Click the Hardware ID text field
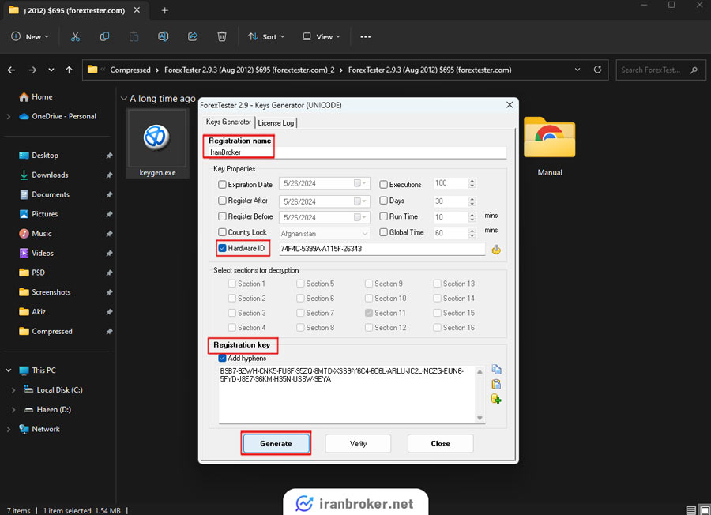Image resolution: width=711 pixels, height=515 pixels. 382,249
